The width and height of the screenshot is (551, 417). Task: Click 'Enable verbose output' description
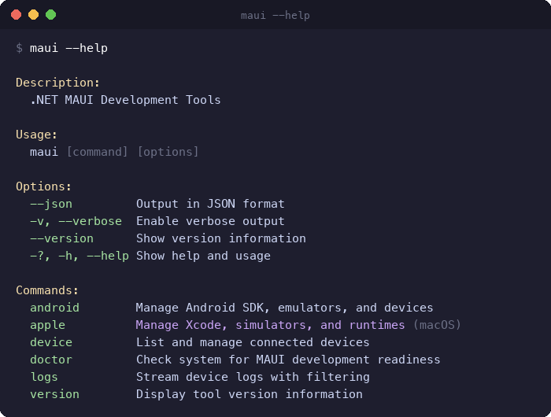coord(210,221)
